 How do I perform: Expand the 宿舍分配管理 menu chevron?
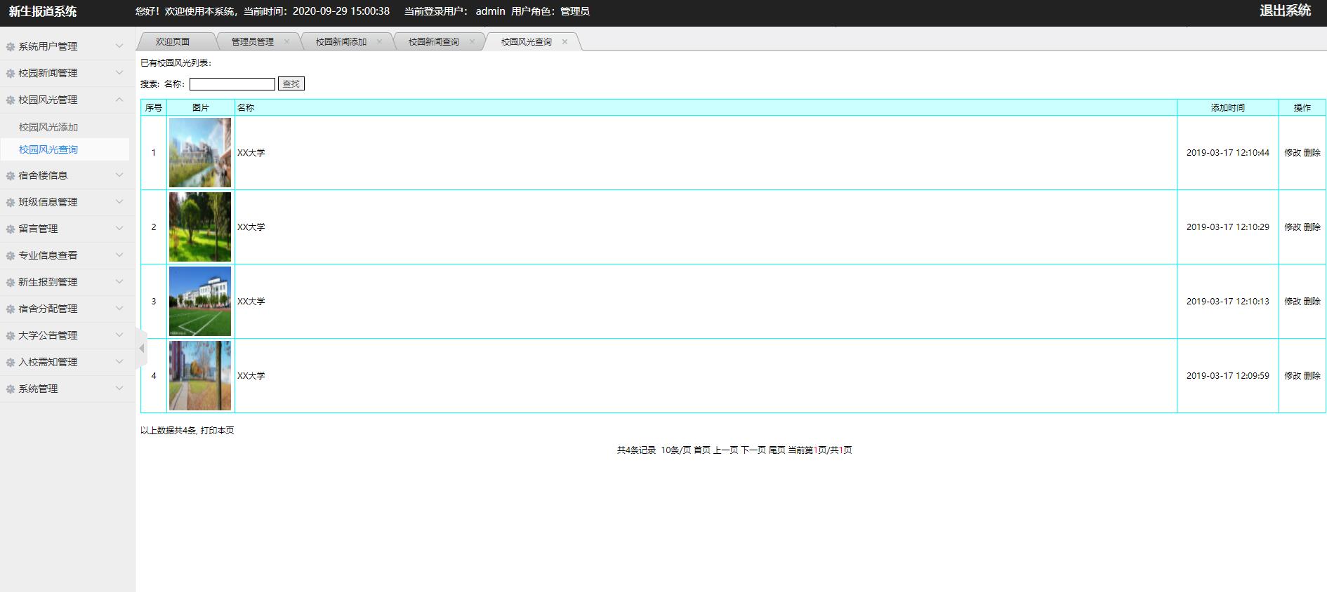pyautogui.click(x=119, y=309)
